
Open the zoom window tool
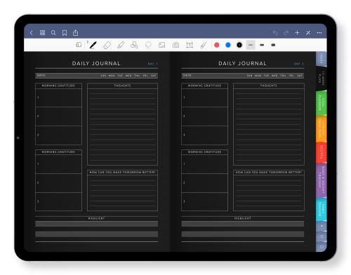(x=79, y=45)
